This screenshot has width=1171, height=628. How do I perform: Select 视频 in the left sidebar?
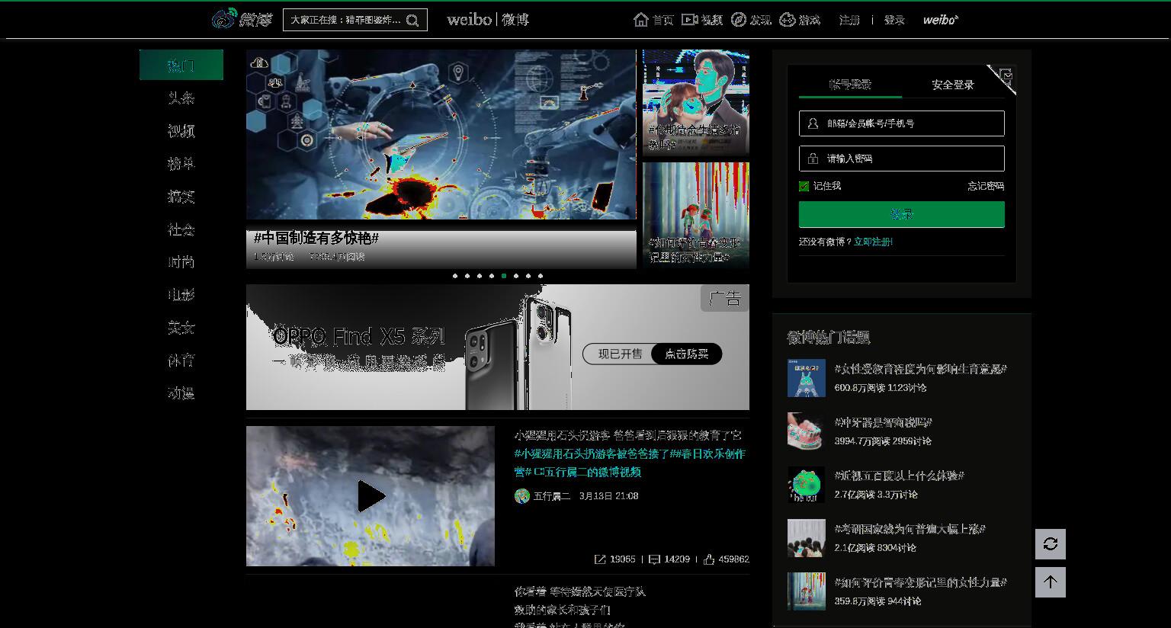tap(181, 131)
